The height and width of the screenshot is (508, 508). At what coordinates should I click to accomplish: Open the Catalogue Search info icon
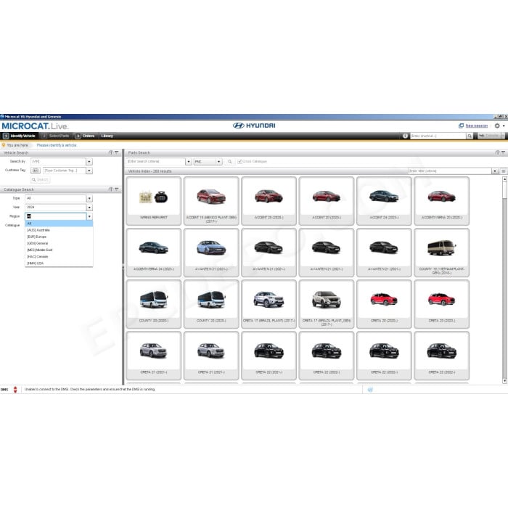[x=111, y=189]
